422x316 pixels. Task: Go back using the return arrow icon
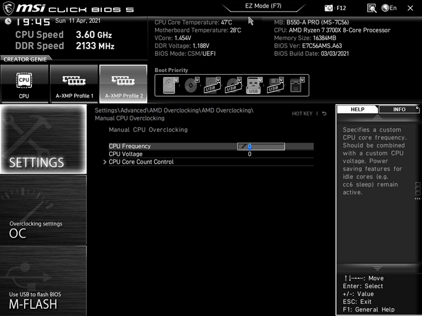click(x=324, y=114)
